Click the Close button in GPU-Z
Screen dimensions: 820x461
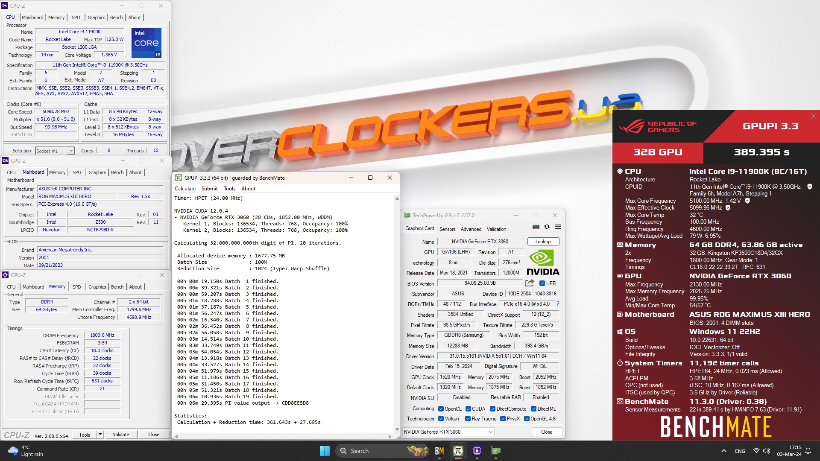[547, 432]
